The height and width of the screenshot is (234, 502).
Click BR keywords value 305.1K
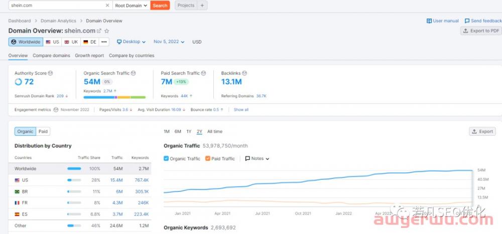coord(142,192)
